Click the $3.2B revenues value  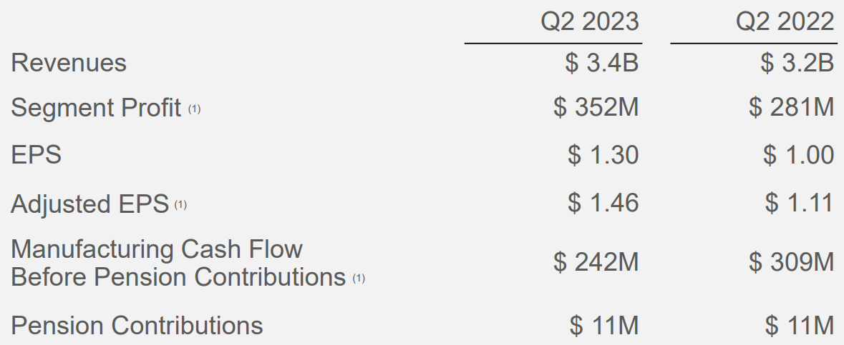[797, 63]
